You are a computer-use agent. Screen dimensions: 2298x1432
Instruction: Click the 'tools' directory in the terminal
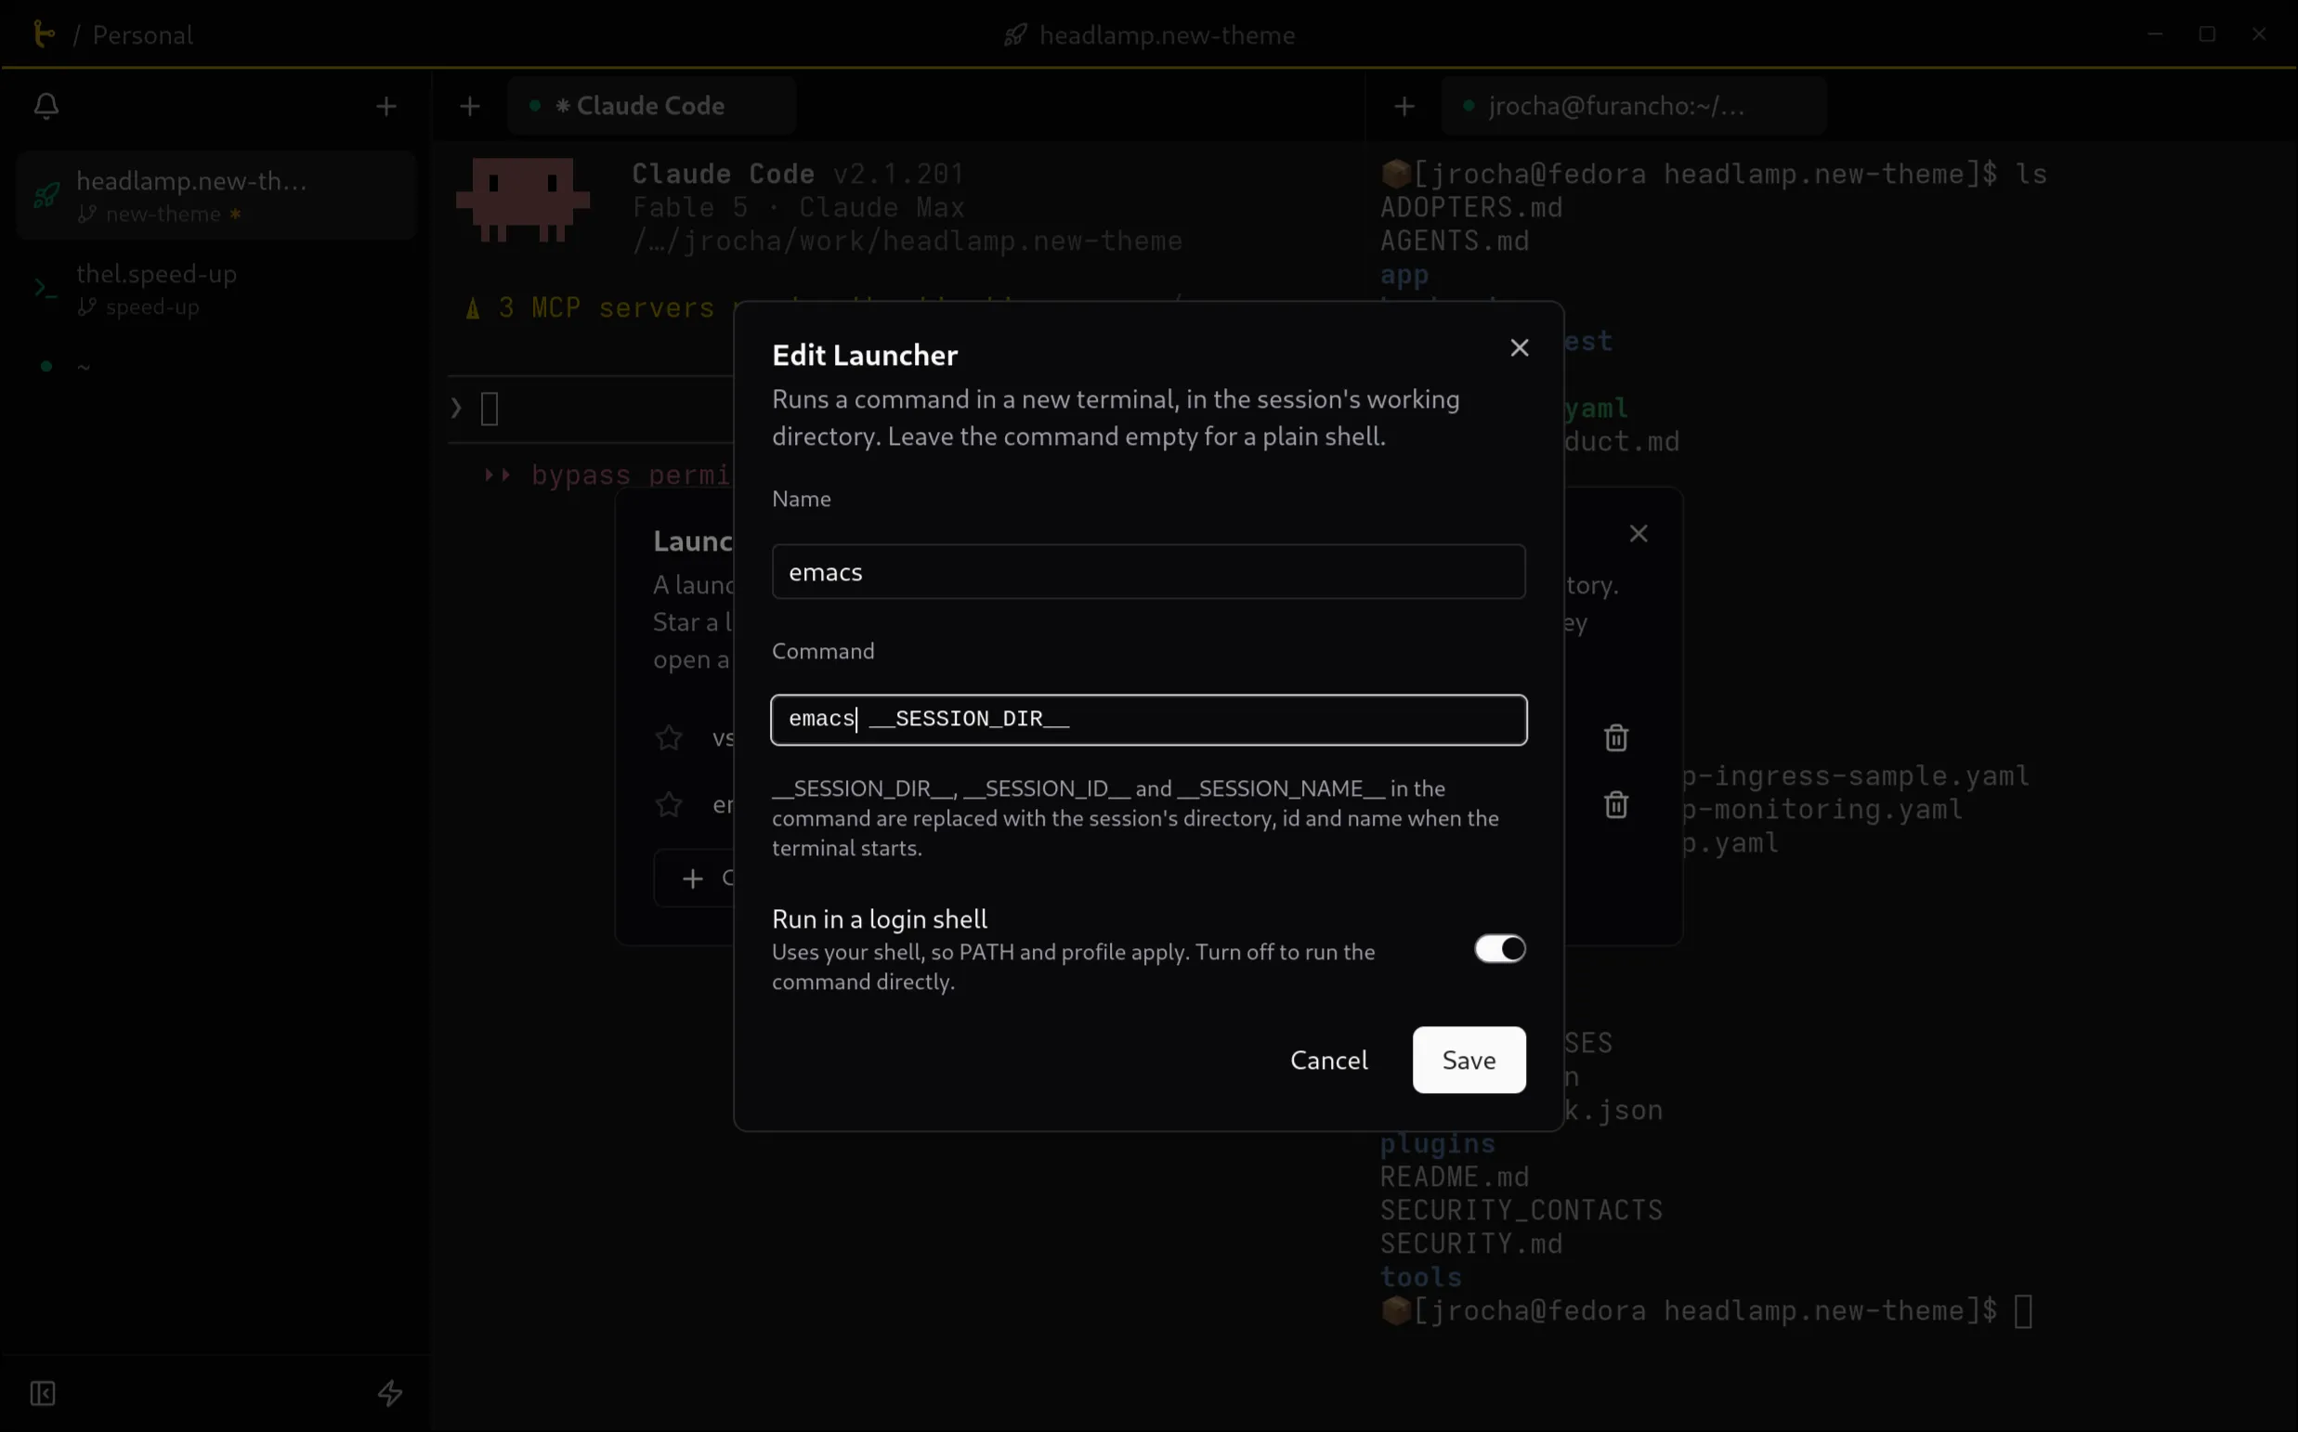click(1420, 1277)
